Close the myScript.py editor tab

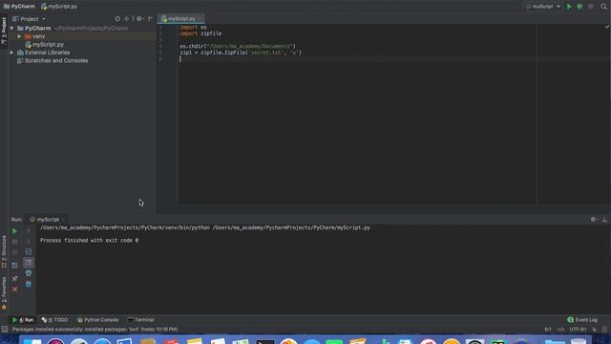point(200,19)
